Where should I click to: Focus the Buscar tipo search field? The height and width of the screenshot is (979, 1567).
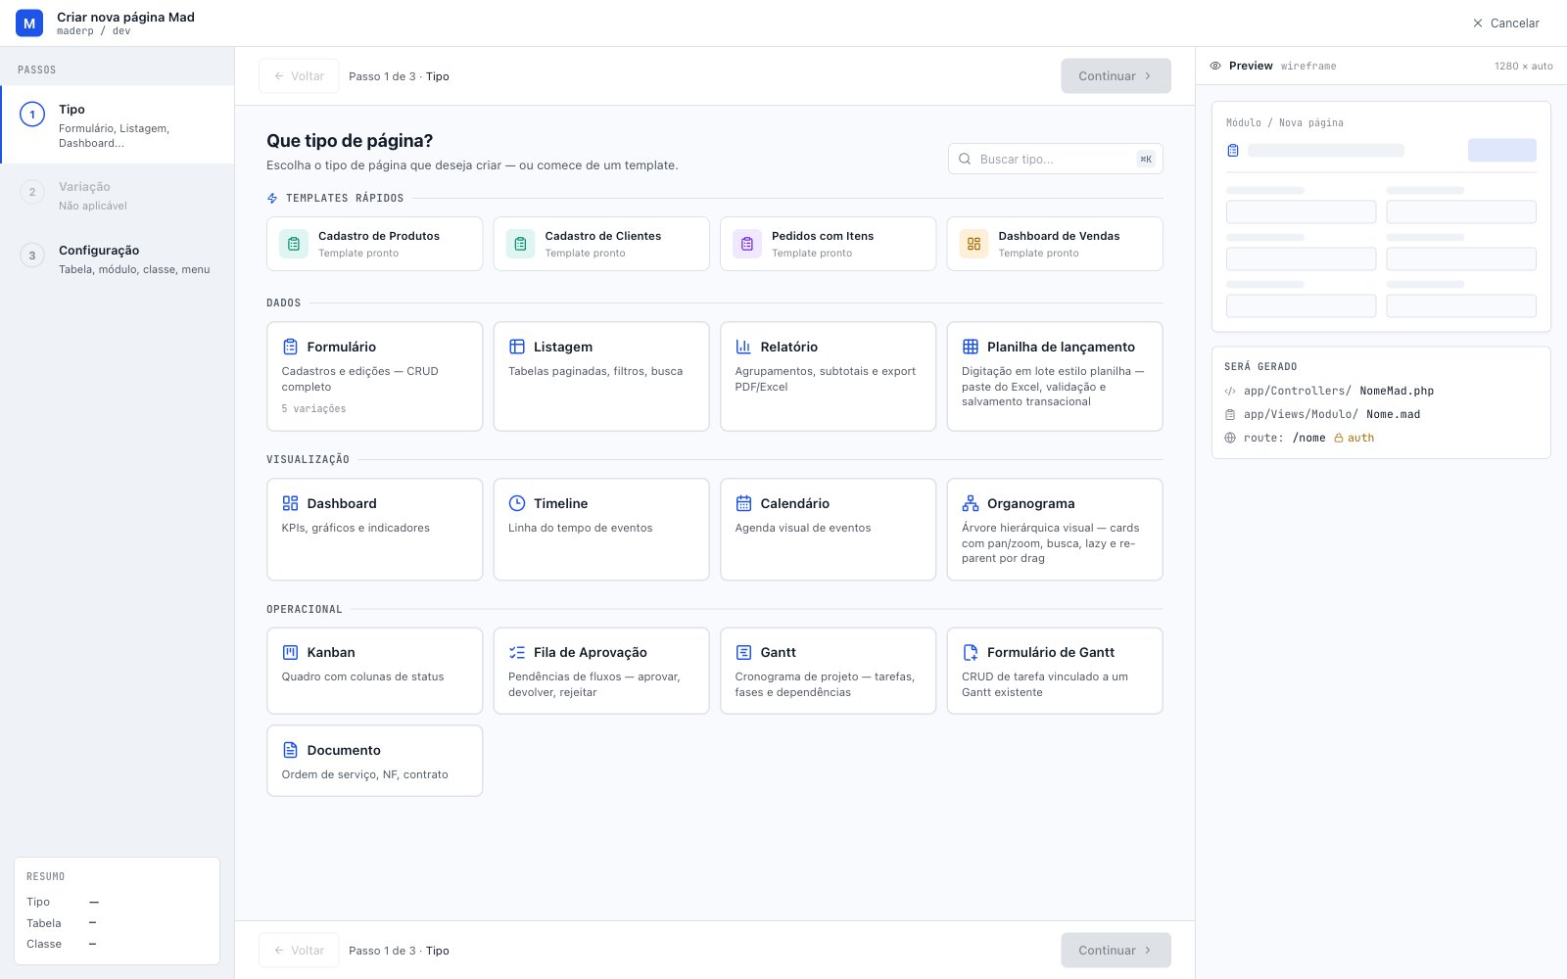tap(1056, 159)
